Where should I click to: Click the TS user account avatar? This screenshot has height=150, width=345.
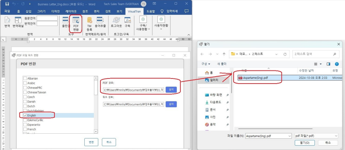[x=143, y=4]
